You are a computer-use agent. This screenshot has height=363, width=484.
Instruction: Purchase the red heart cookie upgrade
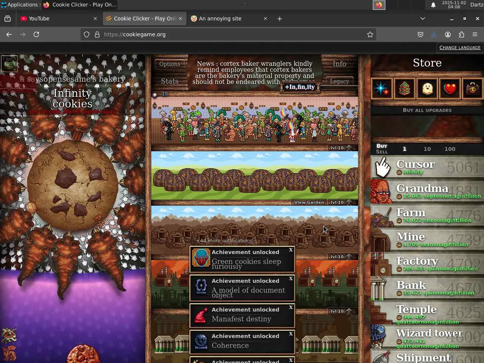tap(450, 88)
